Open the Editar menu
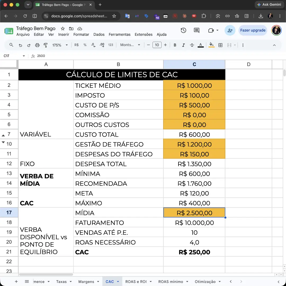 coord(39,34)
